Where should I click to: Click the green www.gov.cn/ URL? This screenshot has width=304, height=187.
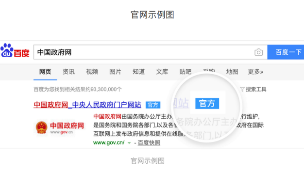tap(109, 143)
